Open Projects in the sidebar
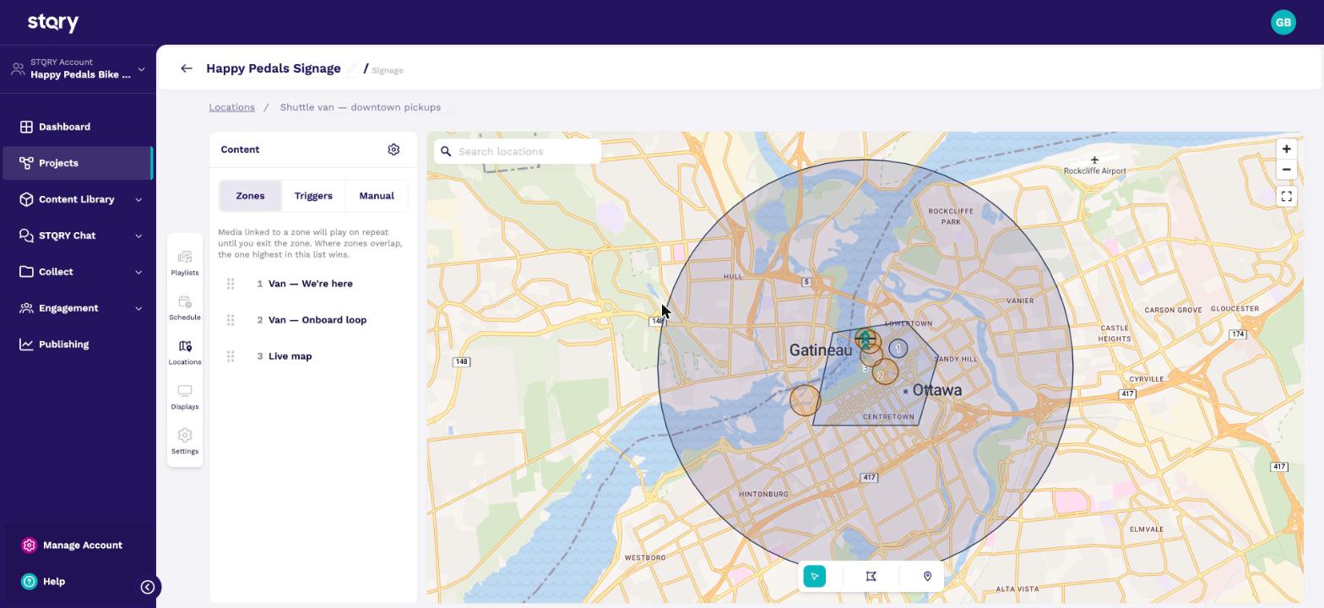This screenshot has width=1324, height=608. (x=78, y=163)
